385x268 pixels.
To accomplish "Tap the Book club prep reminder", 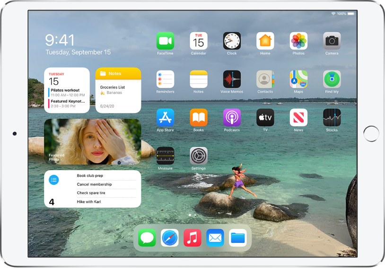I will (x=90, y=176).
